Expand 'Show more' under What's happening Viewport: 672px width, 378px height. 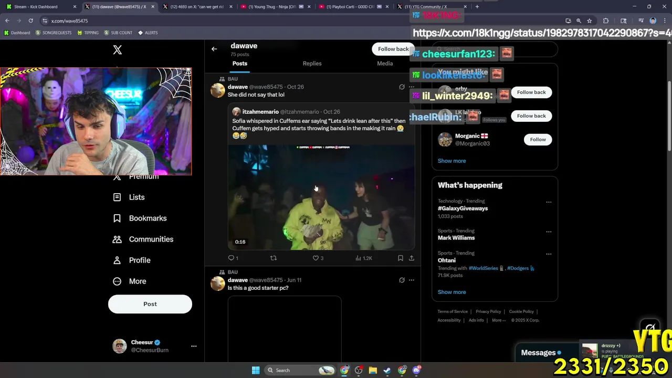[x=451, y=292]
